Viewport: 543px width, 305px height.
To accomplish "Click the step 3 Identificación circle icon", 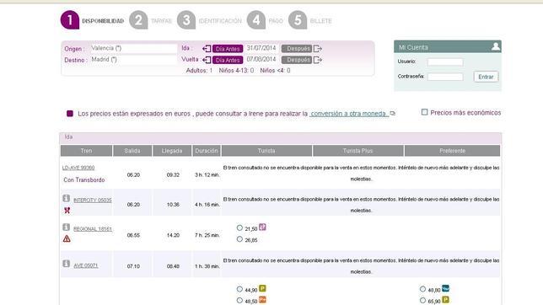I will pyautogui.click(x=186, y=20).
